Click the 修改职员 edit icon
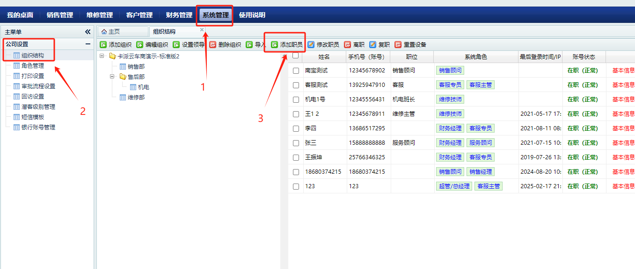 [311, 45]
